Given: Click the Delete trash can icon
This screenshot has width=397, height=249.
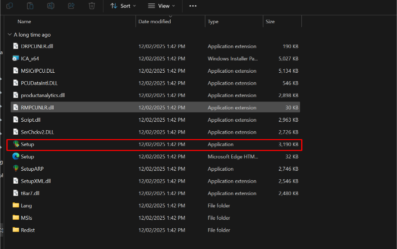Looking at the screenshot, I should coord(91,5).
